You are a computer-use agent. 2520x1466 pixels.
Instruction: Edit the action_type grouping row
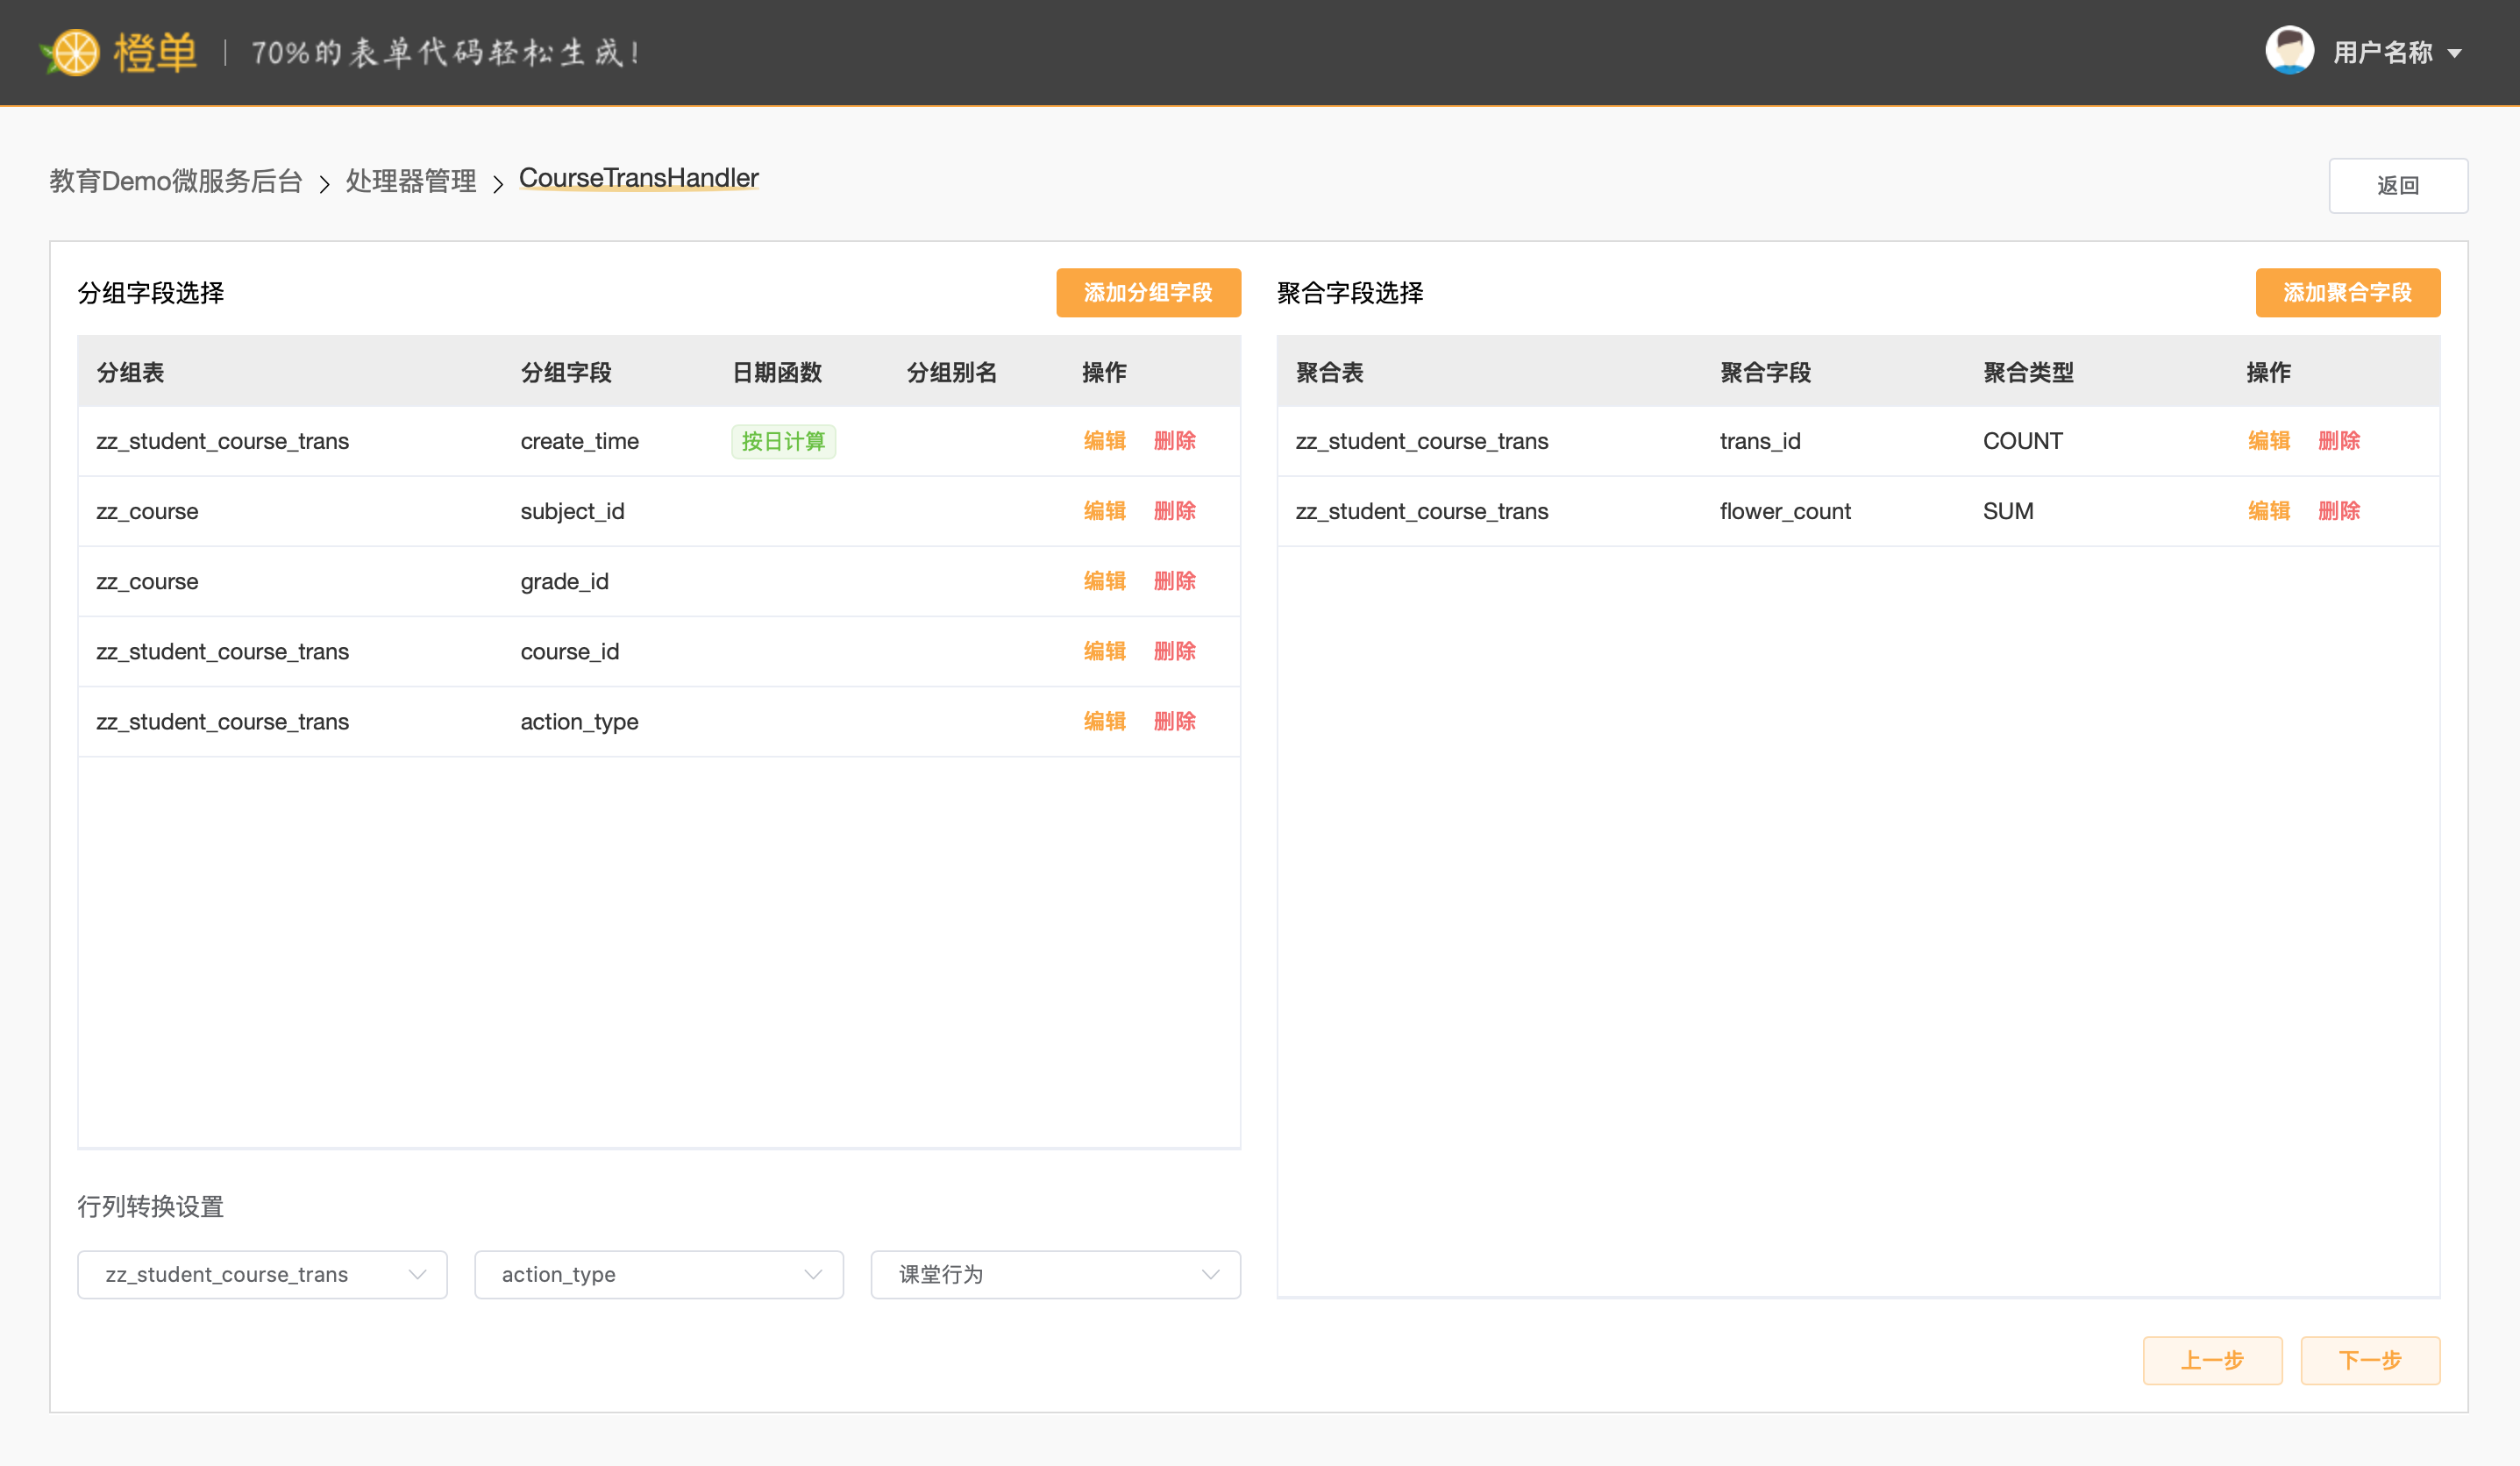(1104, 721)
